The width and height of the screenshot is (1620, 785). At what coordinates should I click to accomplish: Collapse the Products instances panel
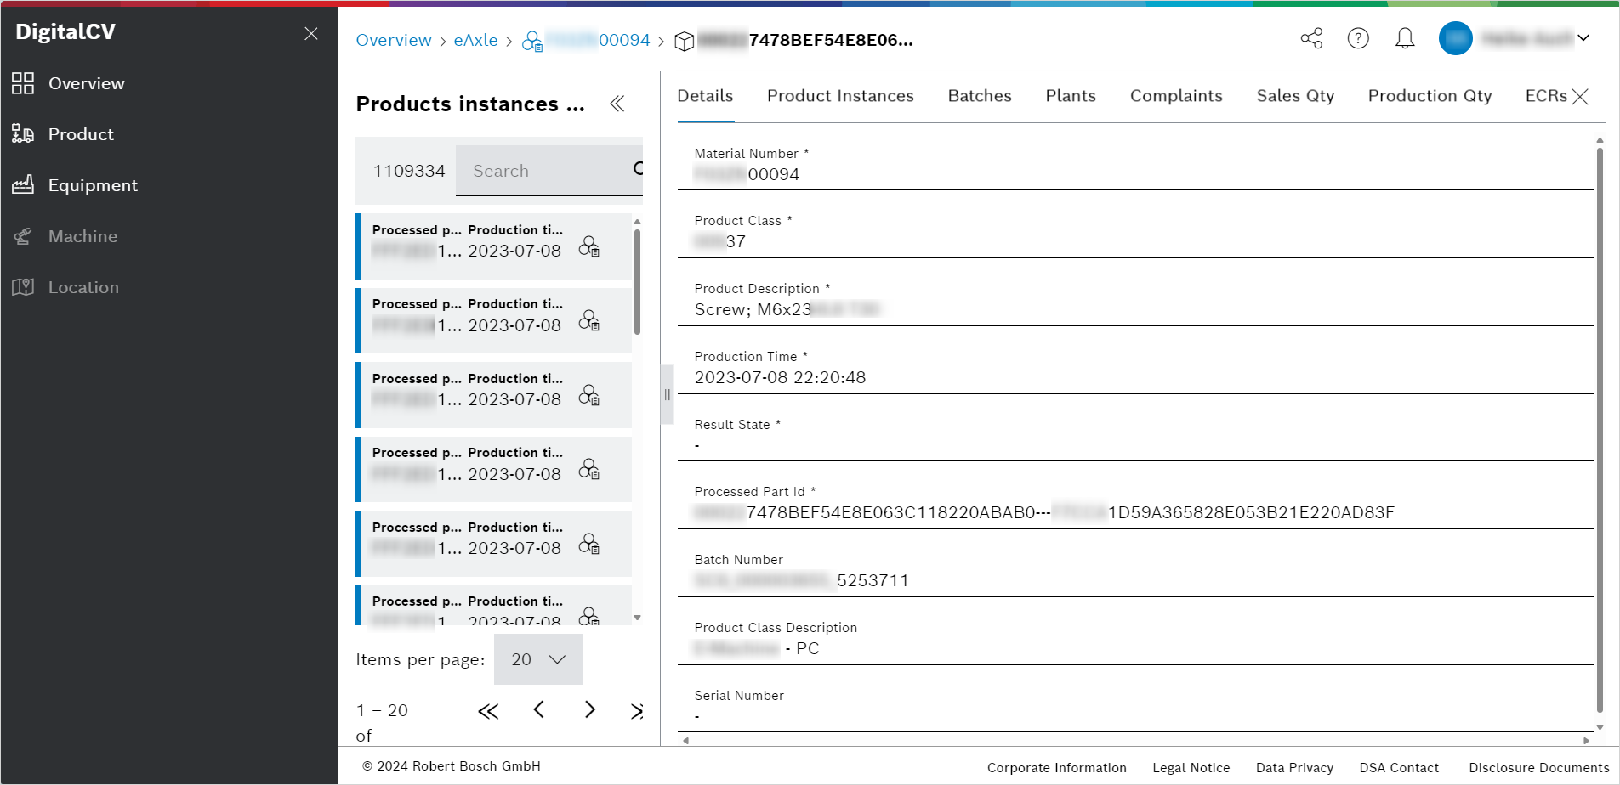point(617,104)
